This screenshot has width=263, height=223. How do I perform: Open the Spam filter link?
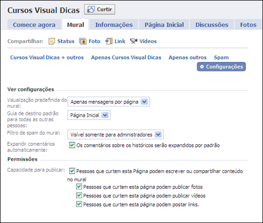pyautogui.click(x=221, y=58)
